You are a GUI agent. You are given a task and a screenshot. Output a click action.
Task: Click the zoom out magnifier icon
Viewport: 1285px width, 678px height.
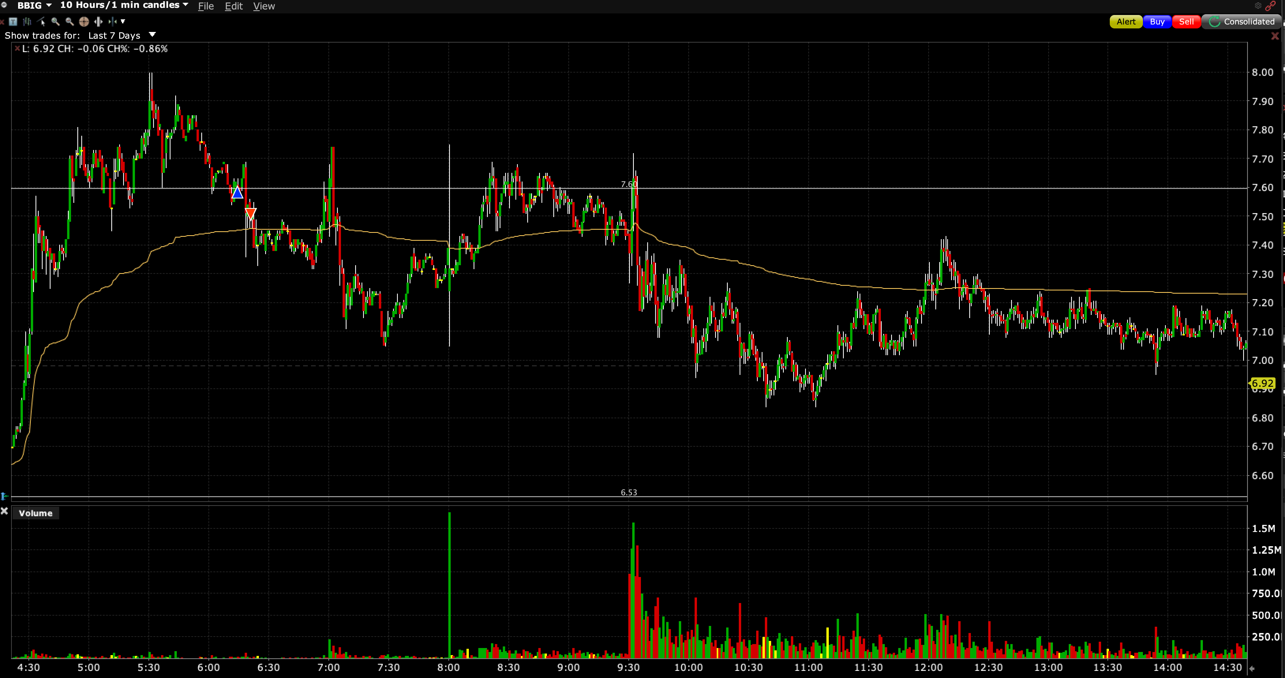pyautogui.click(x=69, y=21)
